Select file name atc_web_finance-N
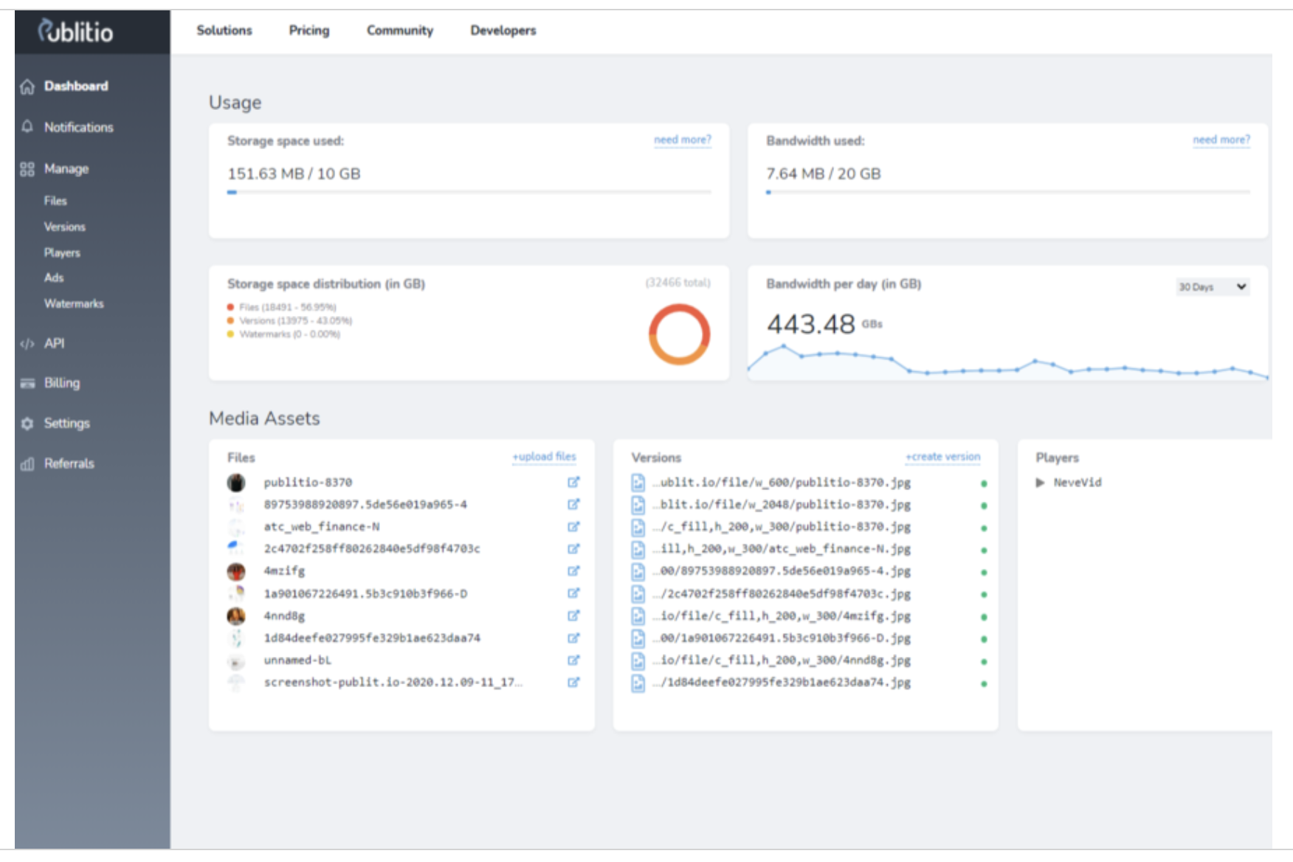 pos(322,526)
